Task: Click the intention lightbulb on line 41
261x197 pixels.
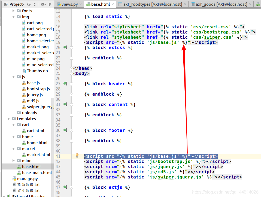Action: pos(77,156)
